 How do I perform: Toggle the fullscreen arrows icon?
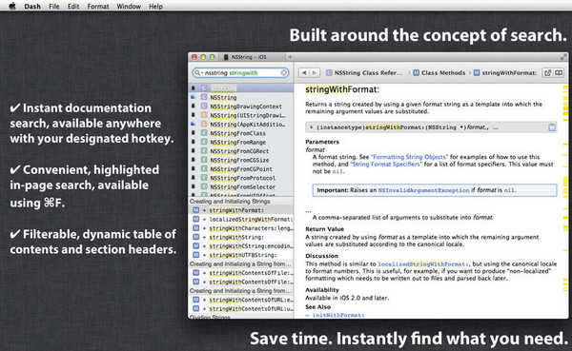563,57
